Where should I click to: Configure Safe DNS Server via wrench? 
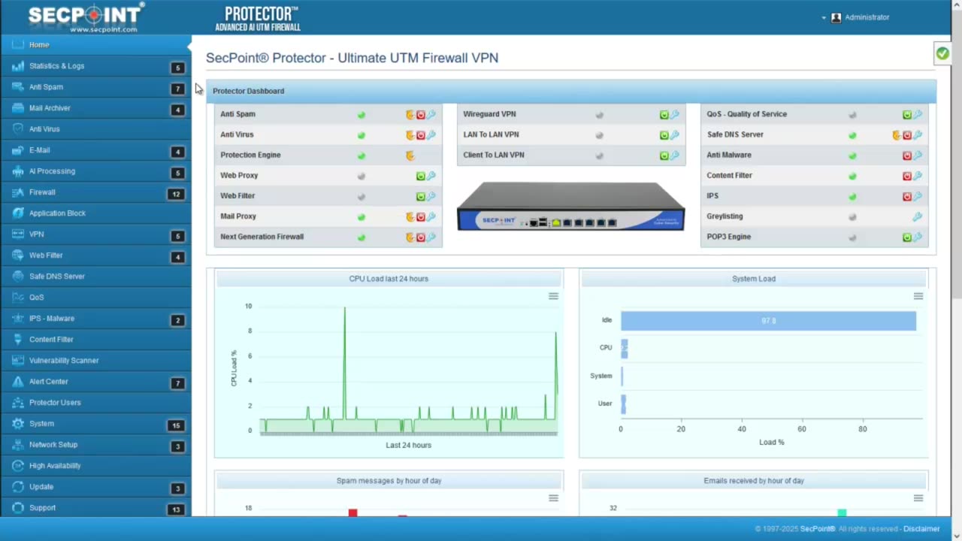tap(918, 135)
